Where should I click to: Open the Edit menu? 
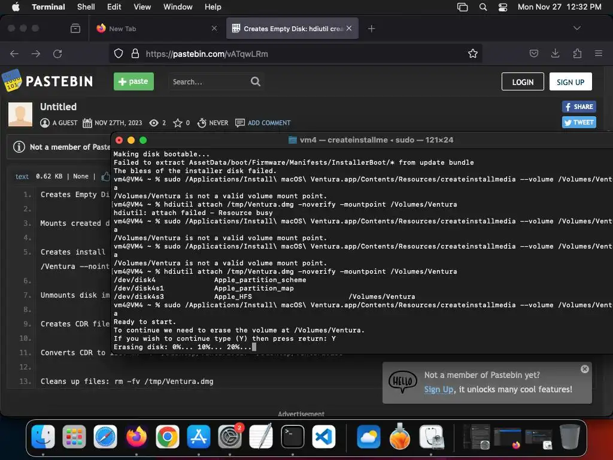pos(114,7)
